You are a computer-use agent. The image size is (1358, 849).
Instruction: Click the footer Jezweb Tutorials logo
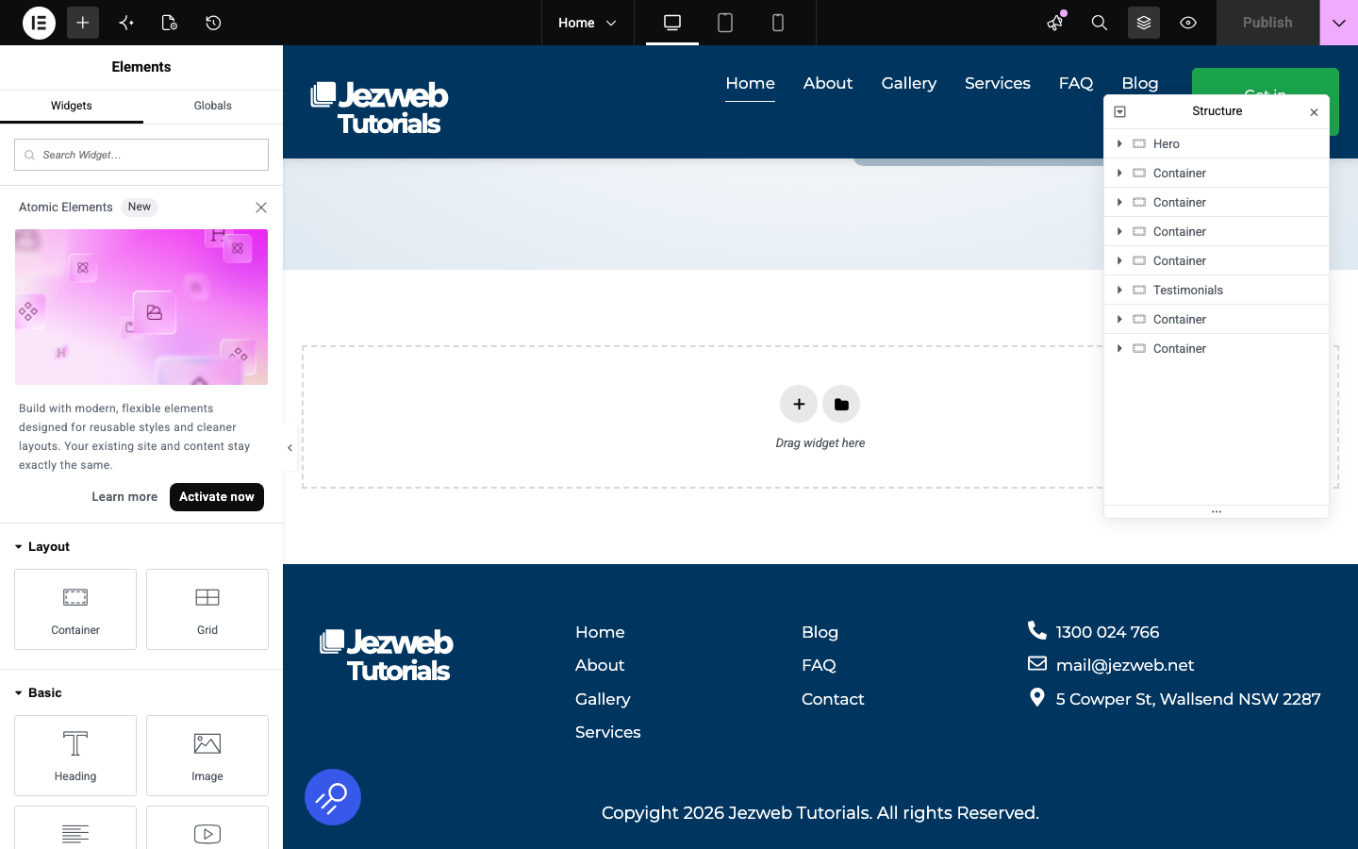pyautogui.click(x=387, y=655)
